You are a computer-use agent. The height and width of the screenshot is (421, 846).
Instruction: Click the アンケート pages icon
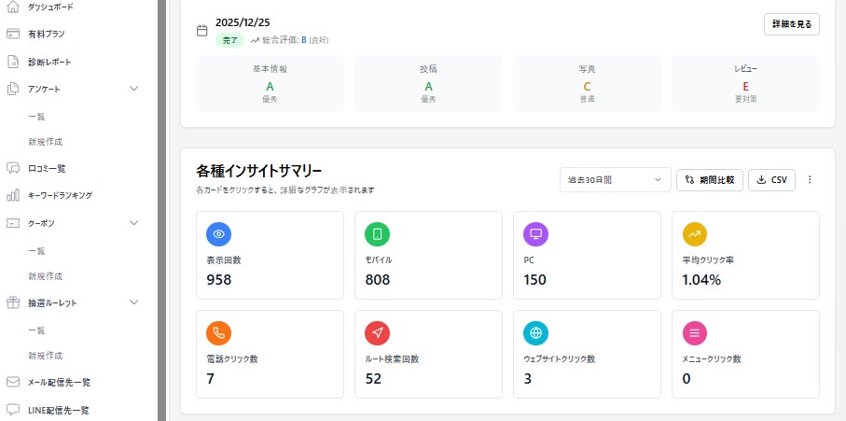[13, 89]
